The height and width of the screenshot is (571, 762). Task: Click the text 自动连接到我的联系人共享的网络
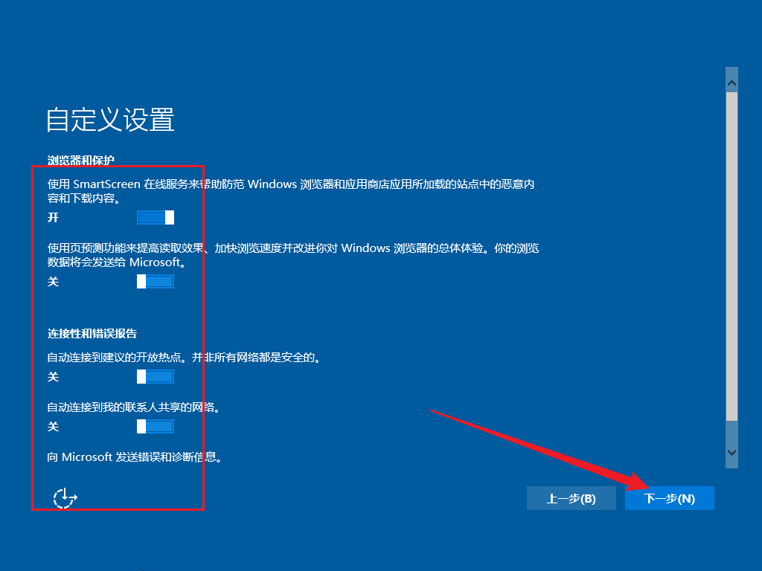coord(134,407)
